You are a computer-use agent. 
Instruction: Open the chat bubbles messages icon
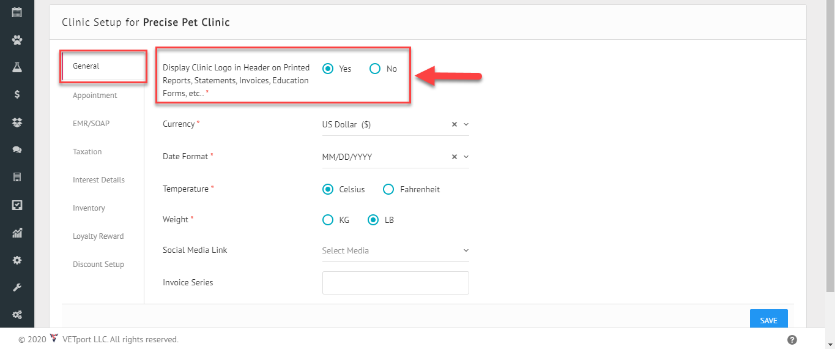pyautogui.click(x=17, y=149)
